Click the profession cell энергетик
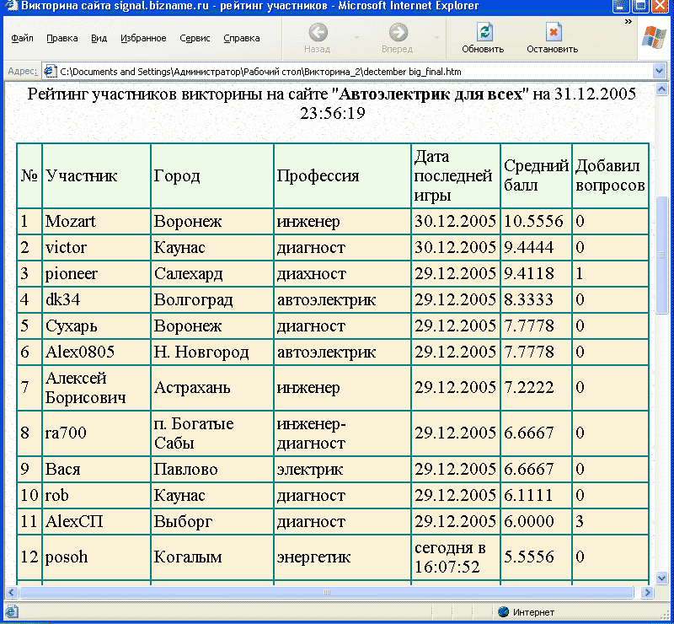The width and height of the screenshot is (674, 624). pyautogui.click(x=313, y=557)
